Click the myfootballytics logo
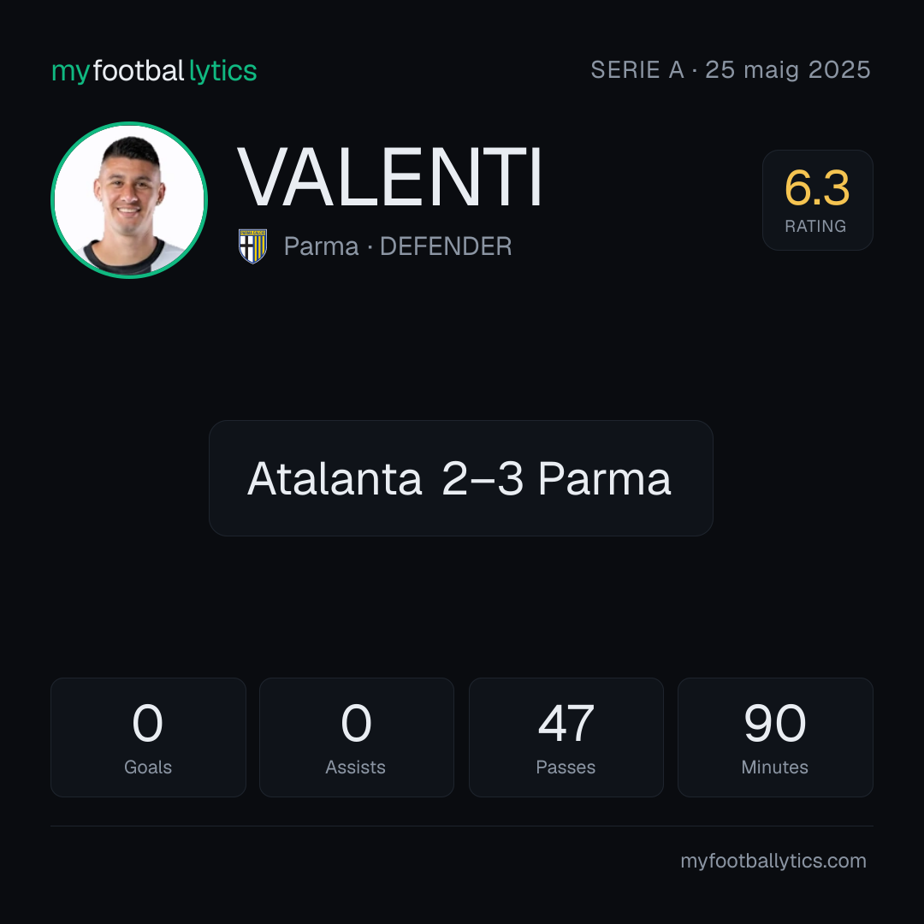The image size is (924, 924). 154,71
